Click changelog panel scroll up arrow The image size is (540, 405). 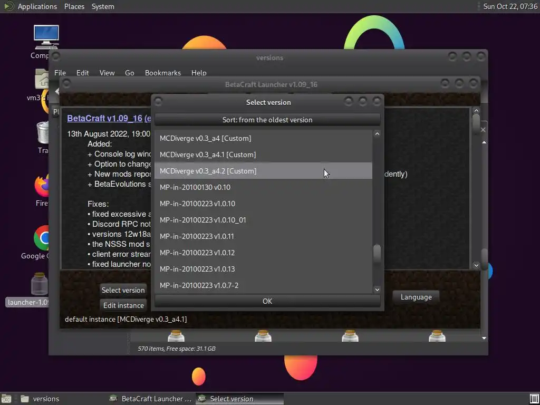[x=476, y=111]
